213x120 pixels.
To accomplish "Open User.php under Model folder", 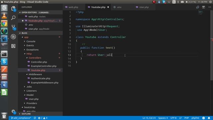I will coord(34,99).
